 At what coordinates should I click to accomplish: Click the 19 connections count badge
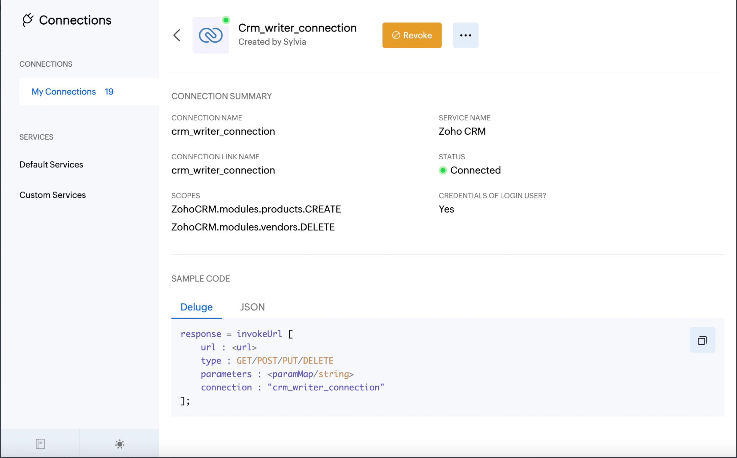(x=109, y=92)
